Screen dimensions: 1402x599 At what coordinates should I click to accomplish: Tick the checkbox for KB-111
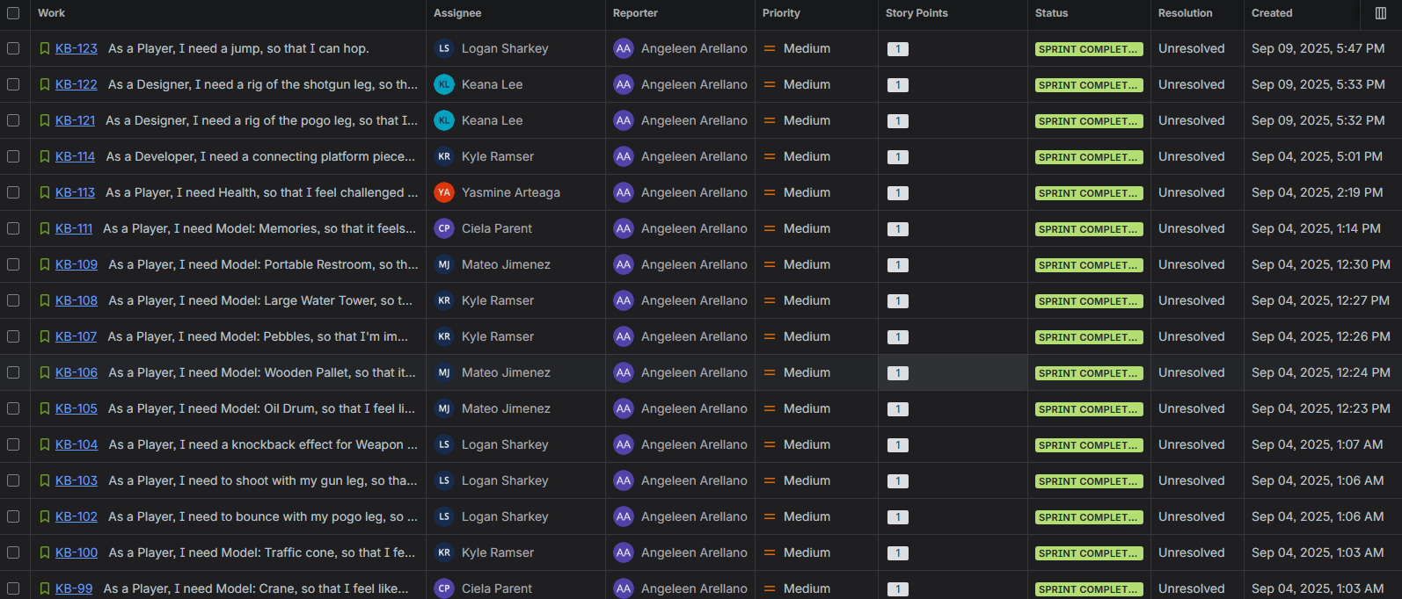pyautogui.click(x=13, y=228)
